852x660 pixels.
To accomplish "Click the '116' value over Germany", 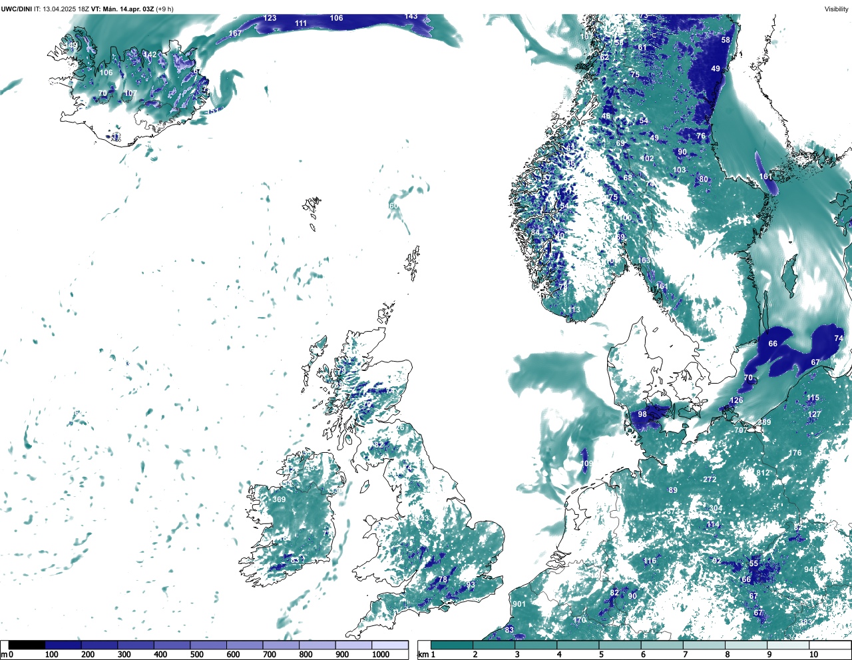I will tap(650, 561).
